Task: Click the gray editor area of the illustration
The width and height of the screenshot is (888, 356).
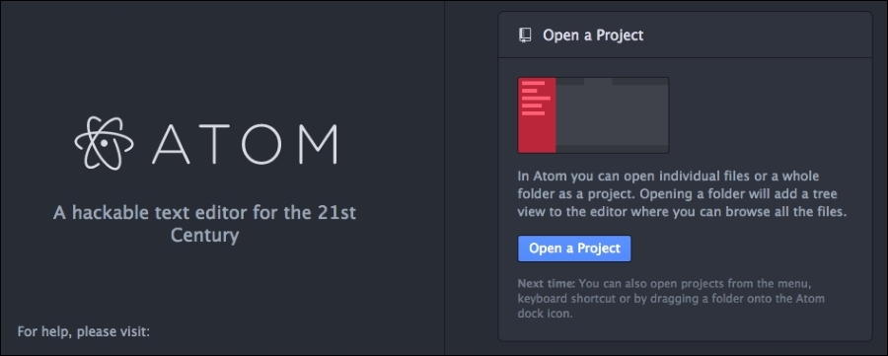Action: (612, 115)
